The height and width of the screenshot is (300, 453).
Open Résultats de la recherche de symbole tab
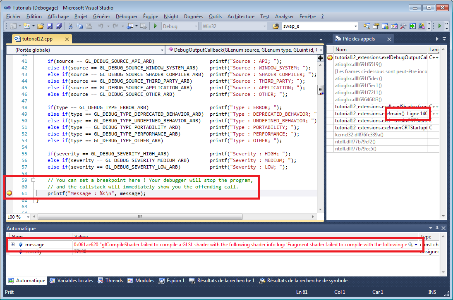click(303, 281)
